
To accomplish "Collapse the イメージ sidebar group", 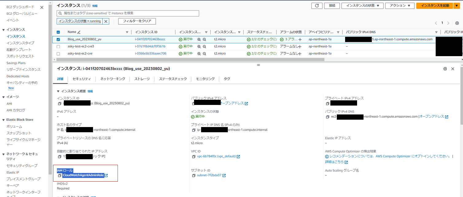I will pyautogui.click(x=3, y=97).
